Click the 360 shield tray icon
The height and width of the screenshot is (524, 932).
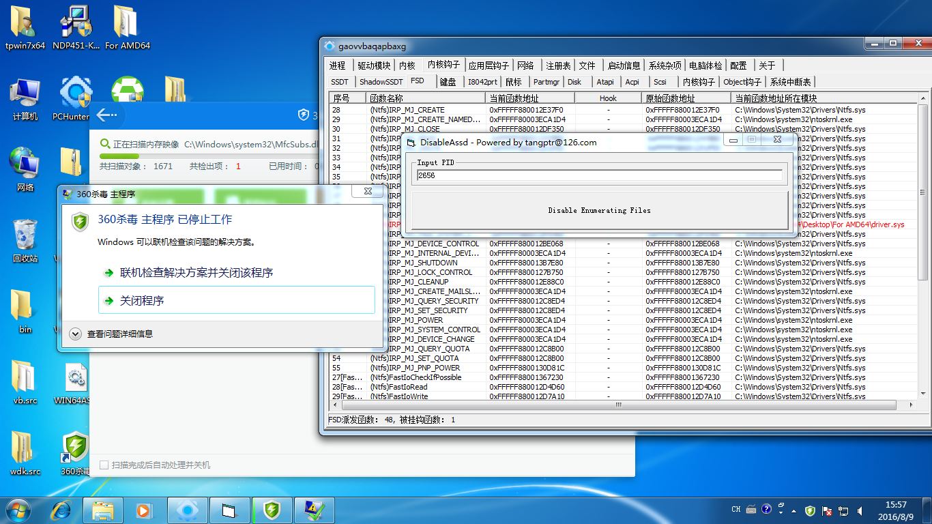tap(810, 510)
